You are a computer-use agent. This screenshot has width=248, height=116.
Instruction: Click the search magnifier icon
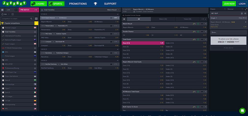click(31, 19)
